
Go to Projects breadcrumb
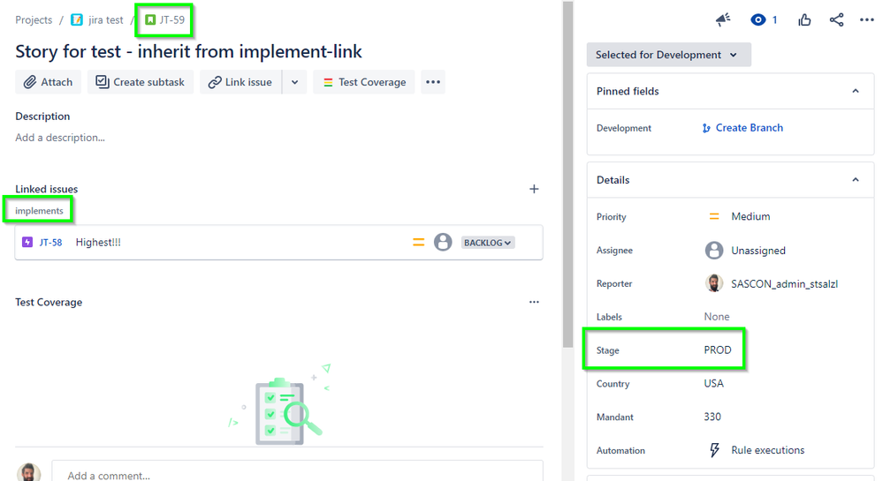pyautogui.click(x=34, y=19)
